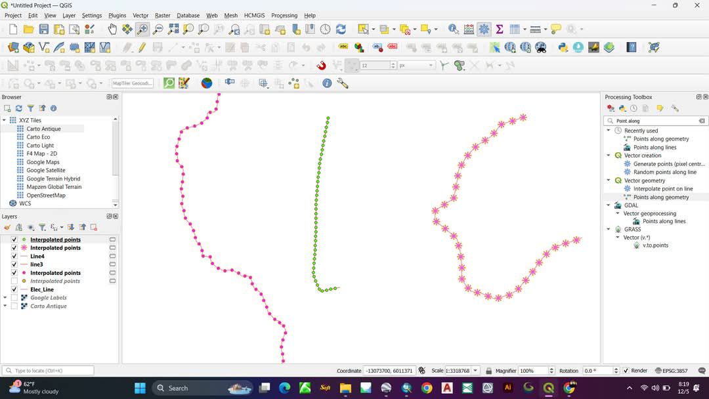Activate the Identify Features tool
The image size is (709, 399).
[x=453, y=30]
